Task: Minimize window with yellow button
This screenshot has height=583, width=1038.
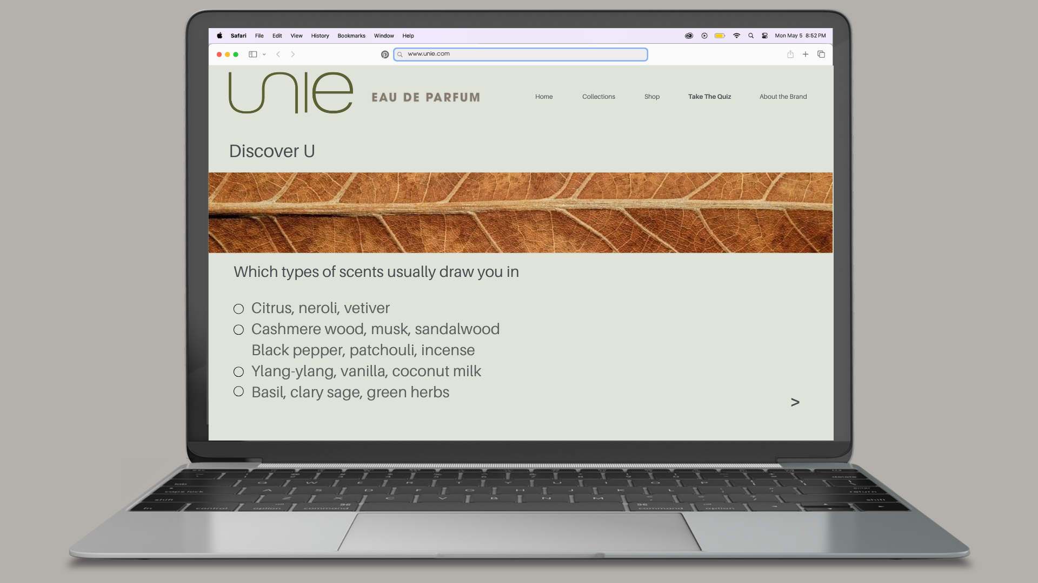Action: [228, 55]
